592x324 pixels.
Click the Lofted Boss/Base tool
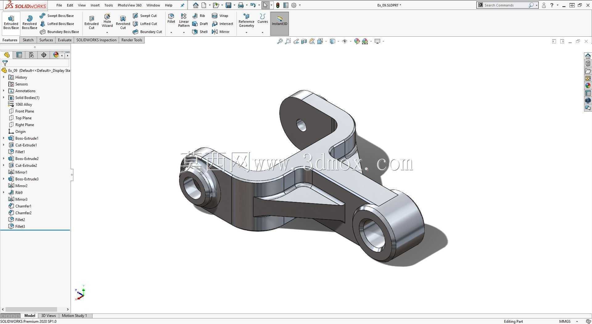57,24
